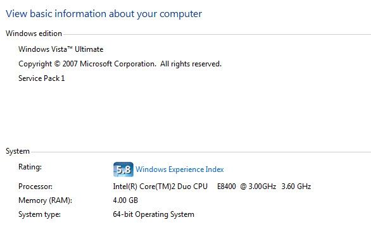Click the 'System type:' label
Screen dimensions: 371x239
pyautogui.click(x=39, y=214)
